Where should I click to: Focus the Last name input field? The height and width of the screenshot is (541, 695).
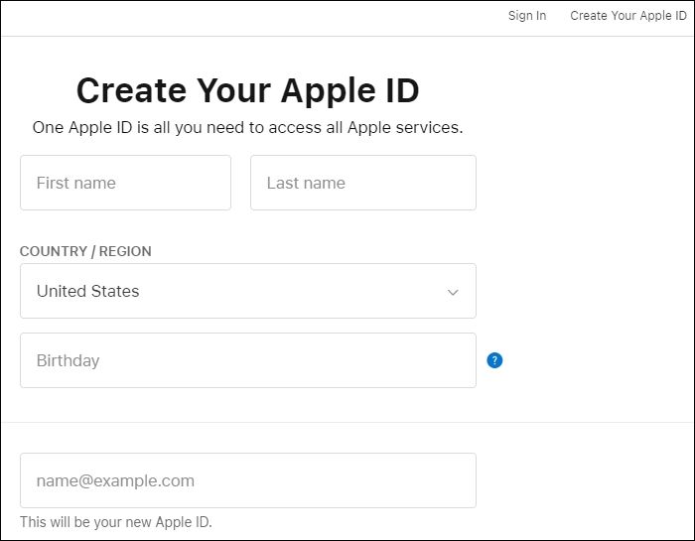click(362, 183)
